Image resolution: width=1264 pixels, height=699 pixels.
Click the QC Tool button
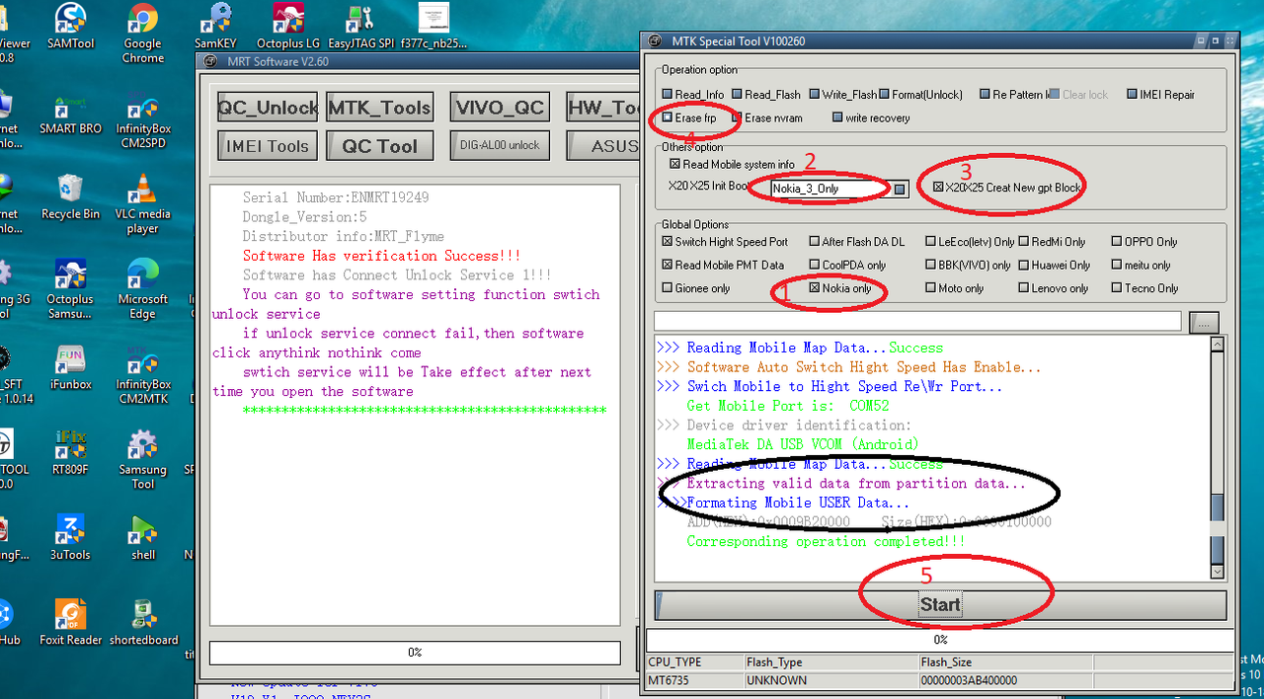pos(379,145)
